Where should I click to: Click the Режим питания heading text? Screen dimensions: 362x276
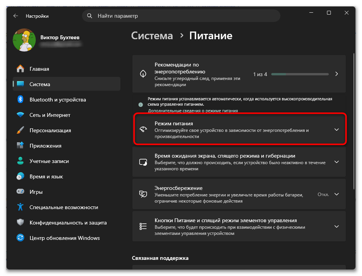click(173, 123)
